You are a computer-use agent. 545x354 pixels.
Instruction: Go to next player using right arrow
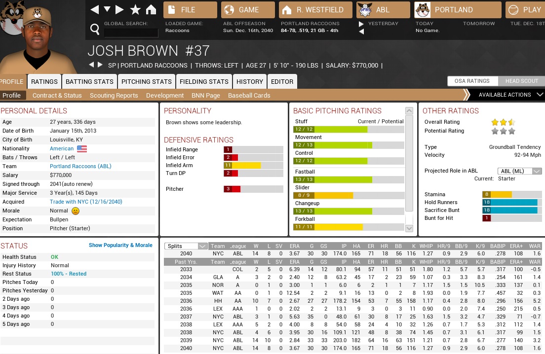pyautogui.click(x=100, y=65)
